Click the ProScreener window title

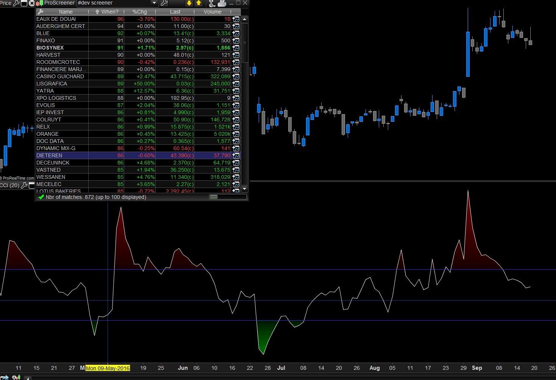point(59,3)
